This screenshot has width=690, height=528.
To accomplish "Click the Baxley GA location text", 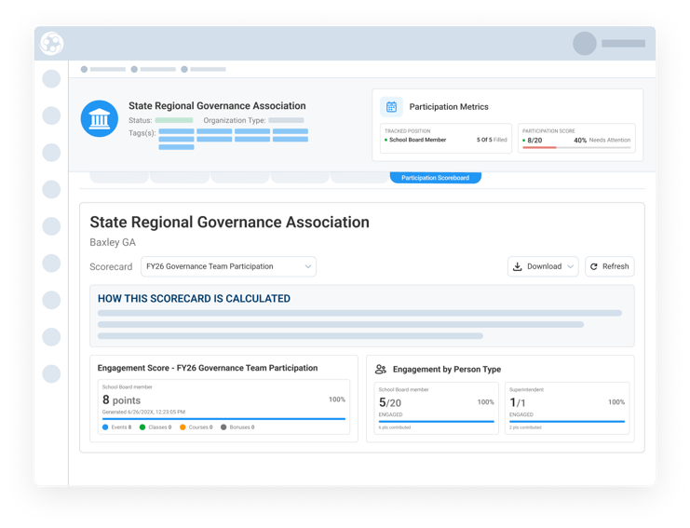I will (113, 242).
